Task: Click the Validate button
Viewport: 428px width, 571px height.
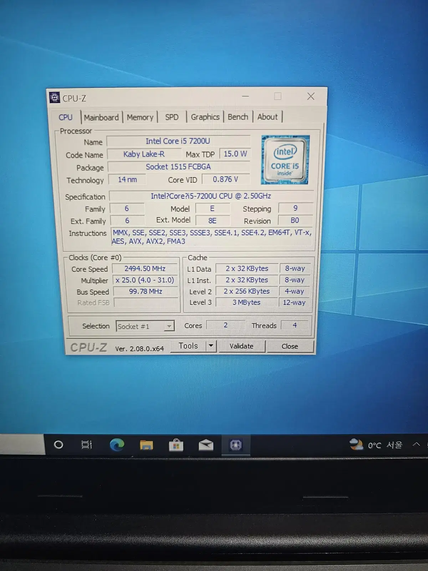Action: click(x=241, y=346)
